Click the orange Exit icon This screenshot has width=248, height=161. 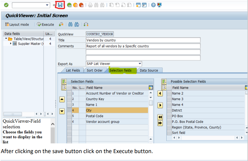point(75,5)
